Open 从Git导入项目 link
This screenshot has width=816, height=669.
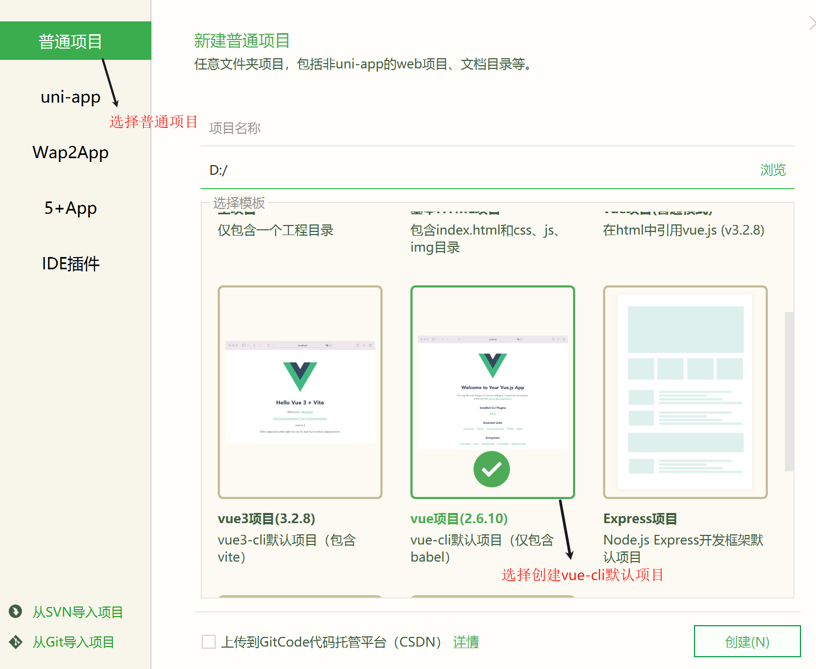(x=73, y=642)
